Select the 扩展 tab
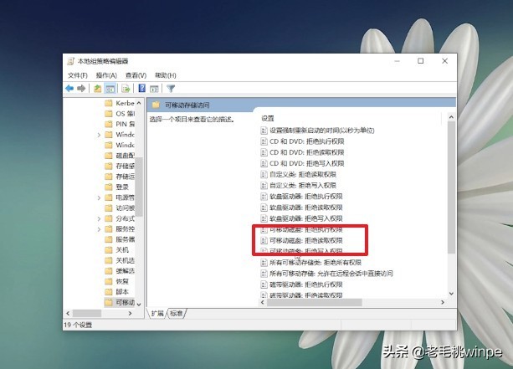This screenshot has width=513, height=369. coord(157,314)
